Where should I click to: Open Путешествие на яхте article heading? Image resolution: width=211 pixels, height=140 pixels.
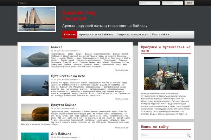[x=68, y=76]
